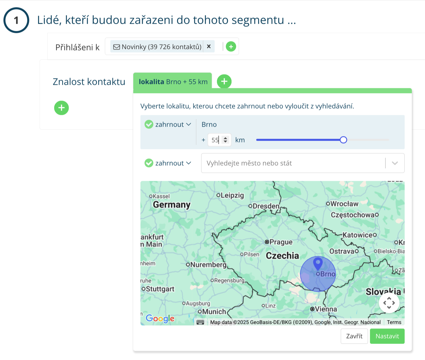Click green plus beside lokalita tab
This screenshot has width=425, height=360.
224,81
